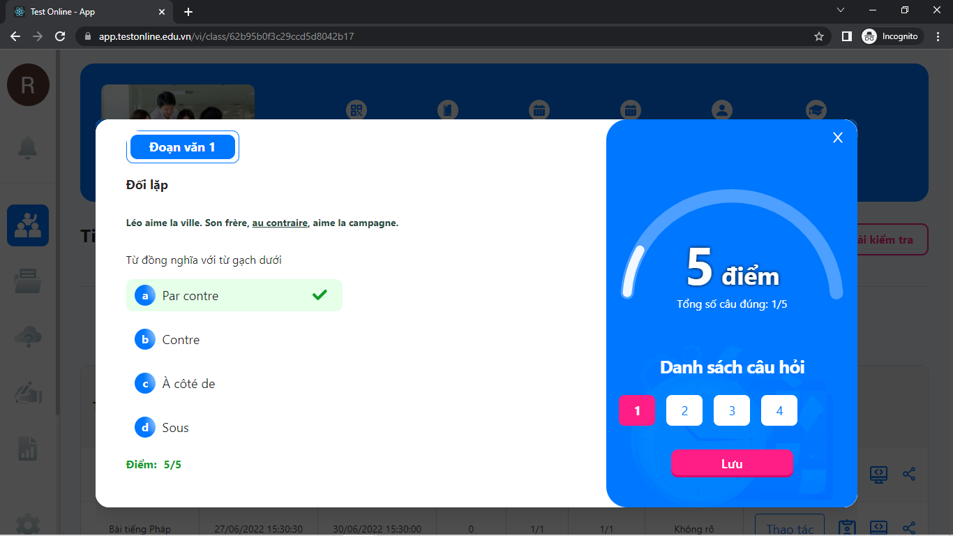Save results with the Lưu button
Image resolution: width=953 pixels, height=536 pixels.
tap(732, 463)
